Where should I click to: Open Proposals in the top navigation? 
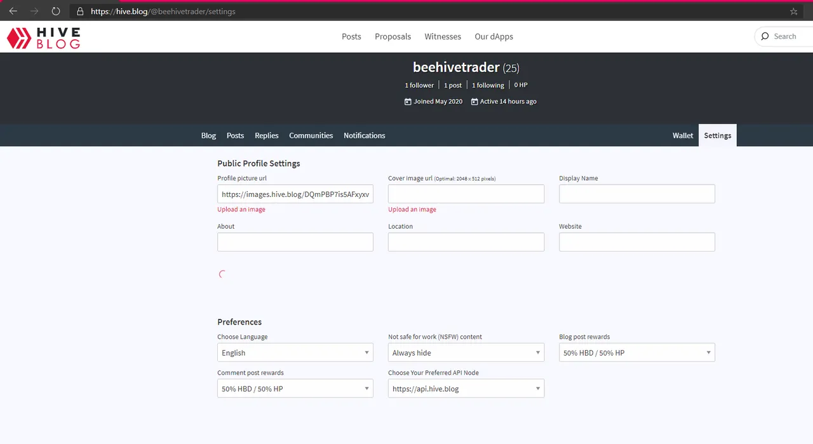[393, 37]
